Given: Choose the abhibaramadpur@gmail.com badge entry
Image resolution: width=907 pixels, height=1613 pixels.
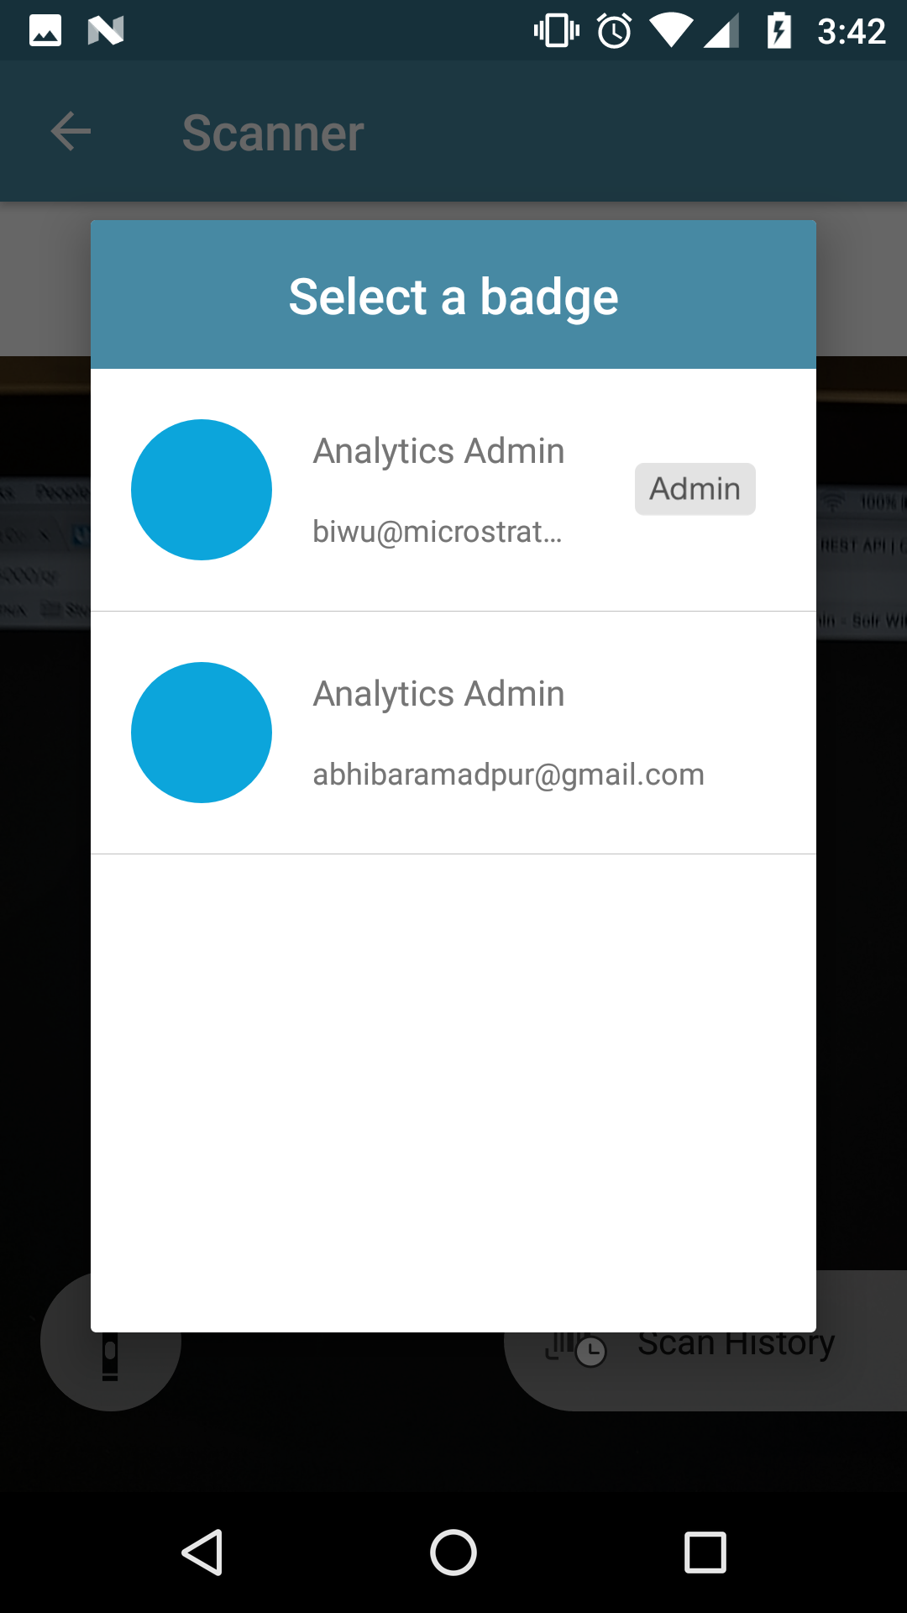Looking at the screenshot, I should pyautogui.click(x=453, y=733).
